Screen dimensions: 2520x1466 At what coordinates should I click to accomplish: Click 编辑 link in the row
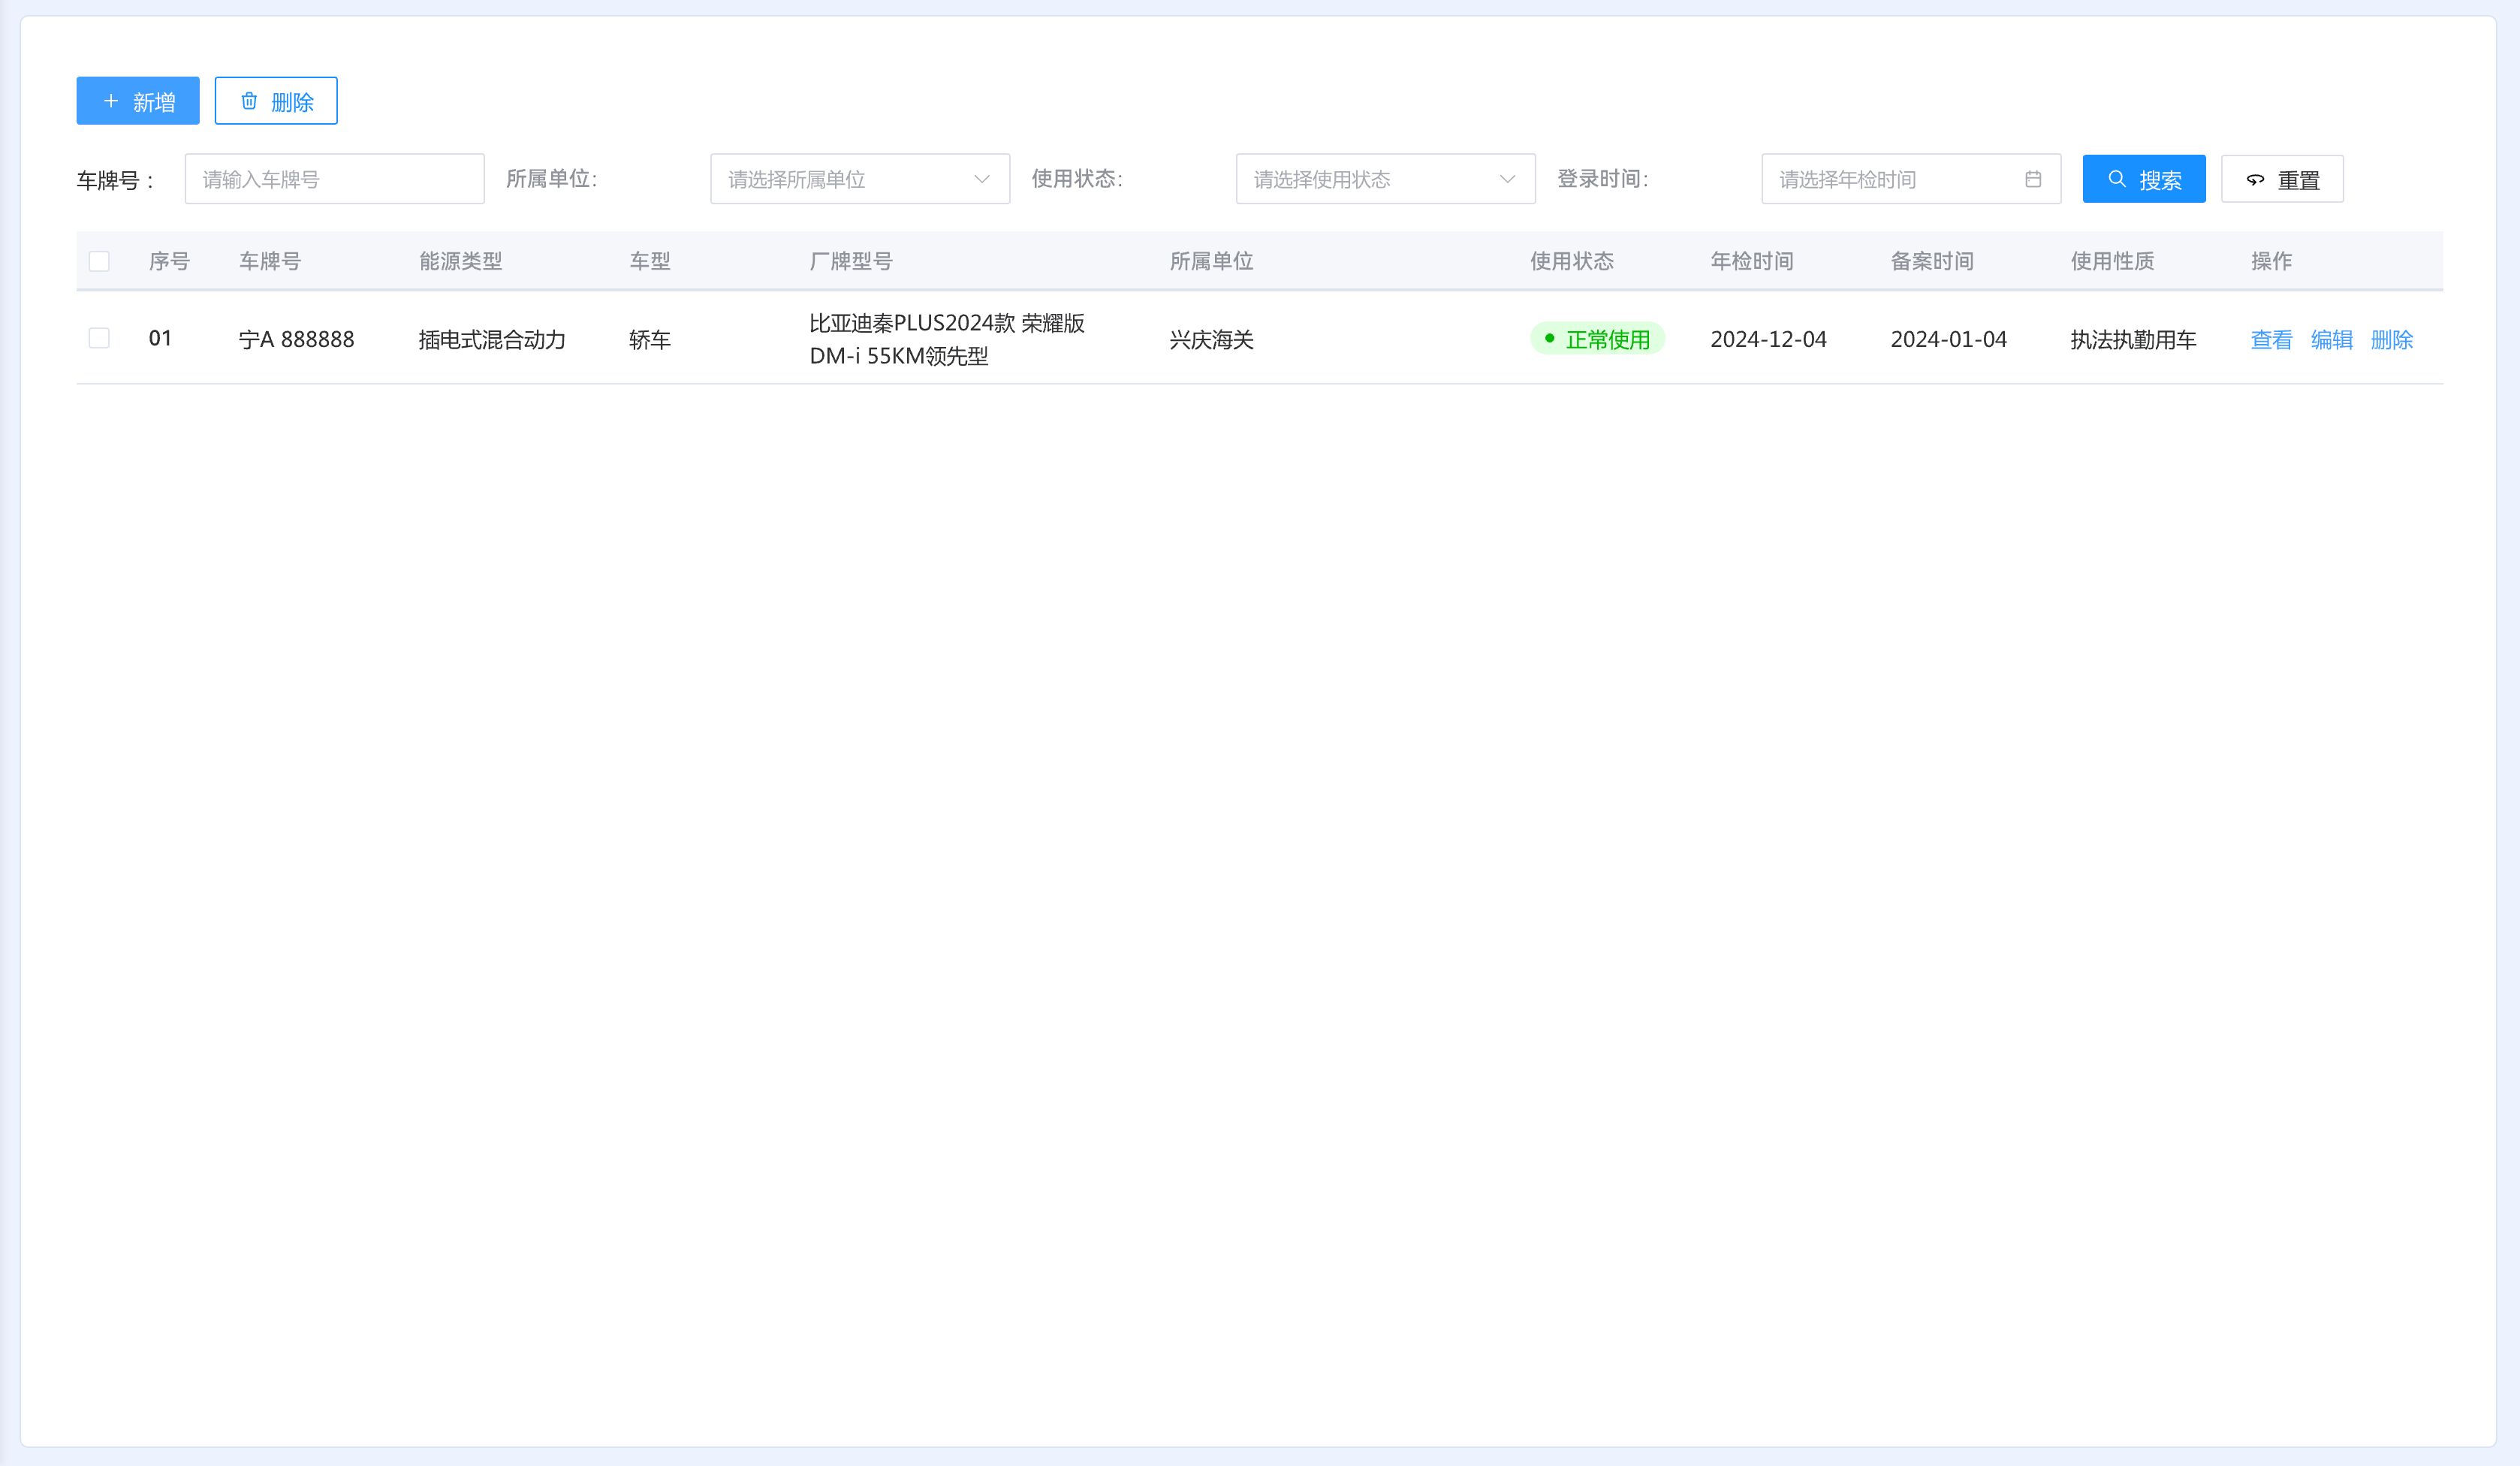click(2331, 340)
